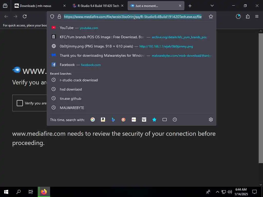The width and height of the screenshot is (263, 197).
Task: Open the Action Center notifications icon
Action: pyautogui.click(x=255, y=192)
